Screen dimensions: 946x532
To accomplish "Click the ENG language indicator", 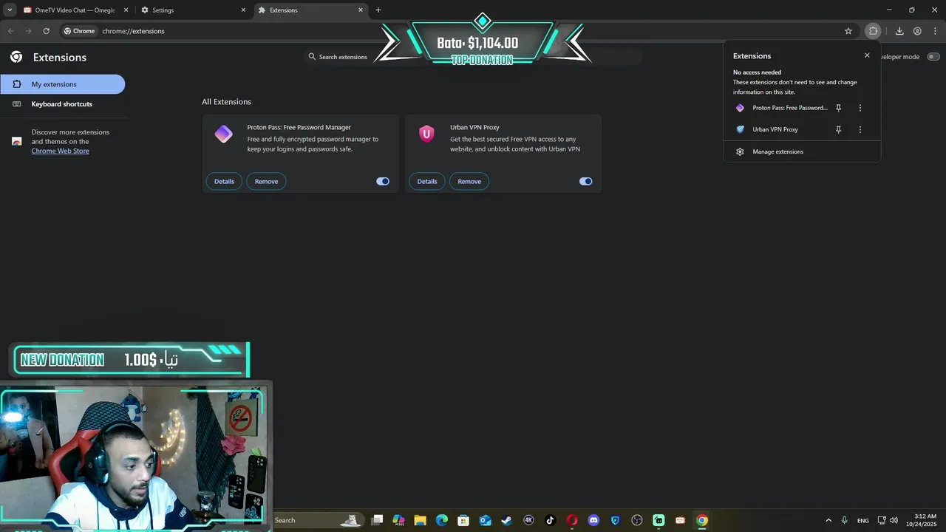I will coord(863,521).
